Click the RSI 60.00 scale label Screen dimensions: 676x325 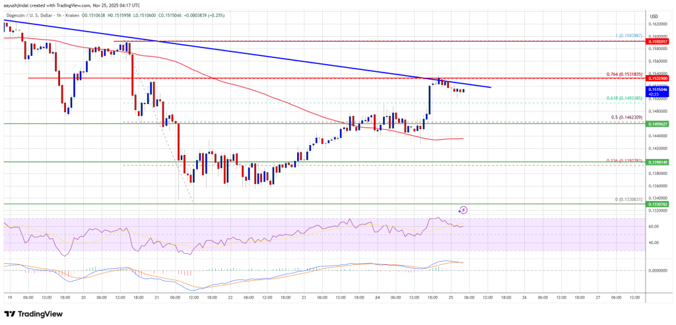coord(653,226)
